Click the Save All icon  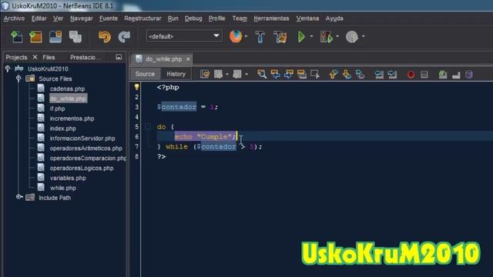pos(75,37)
